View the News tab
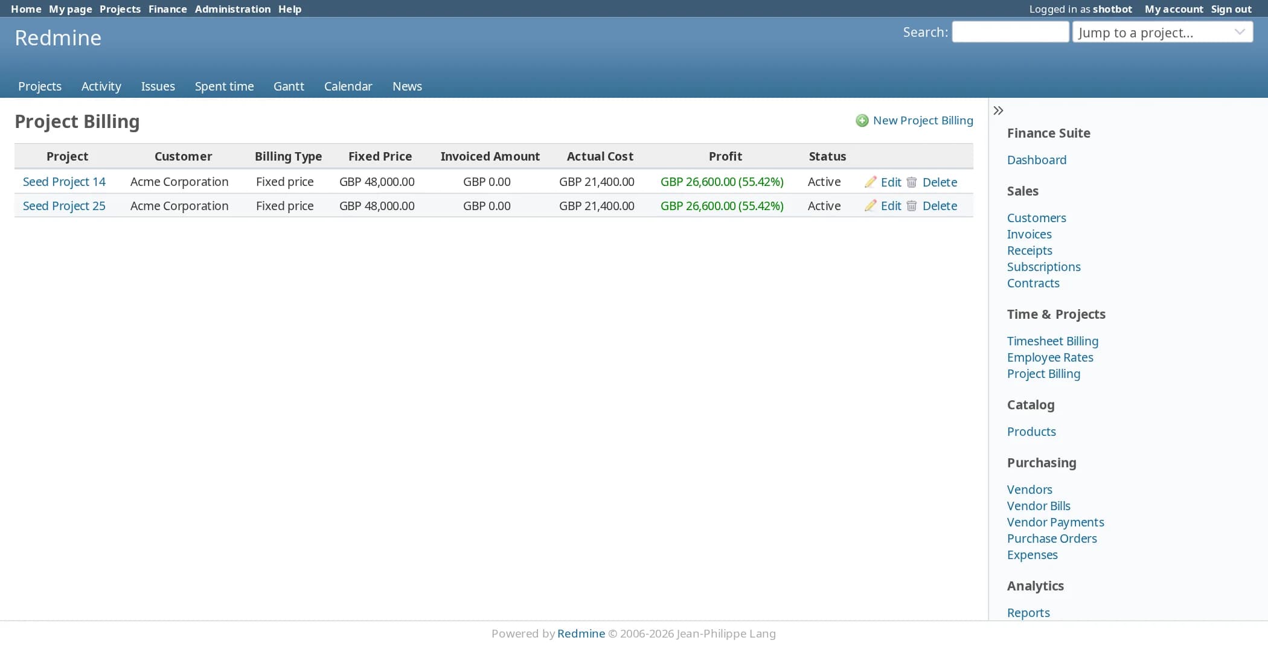 pos(407,86)
